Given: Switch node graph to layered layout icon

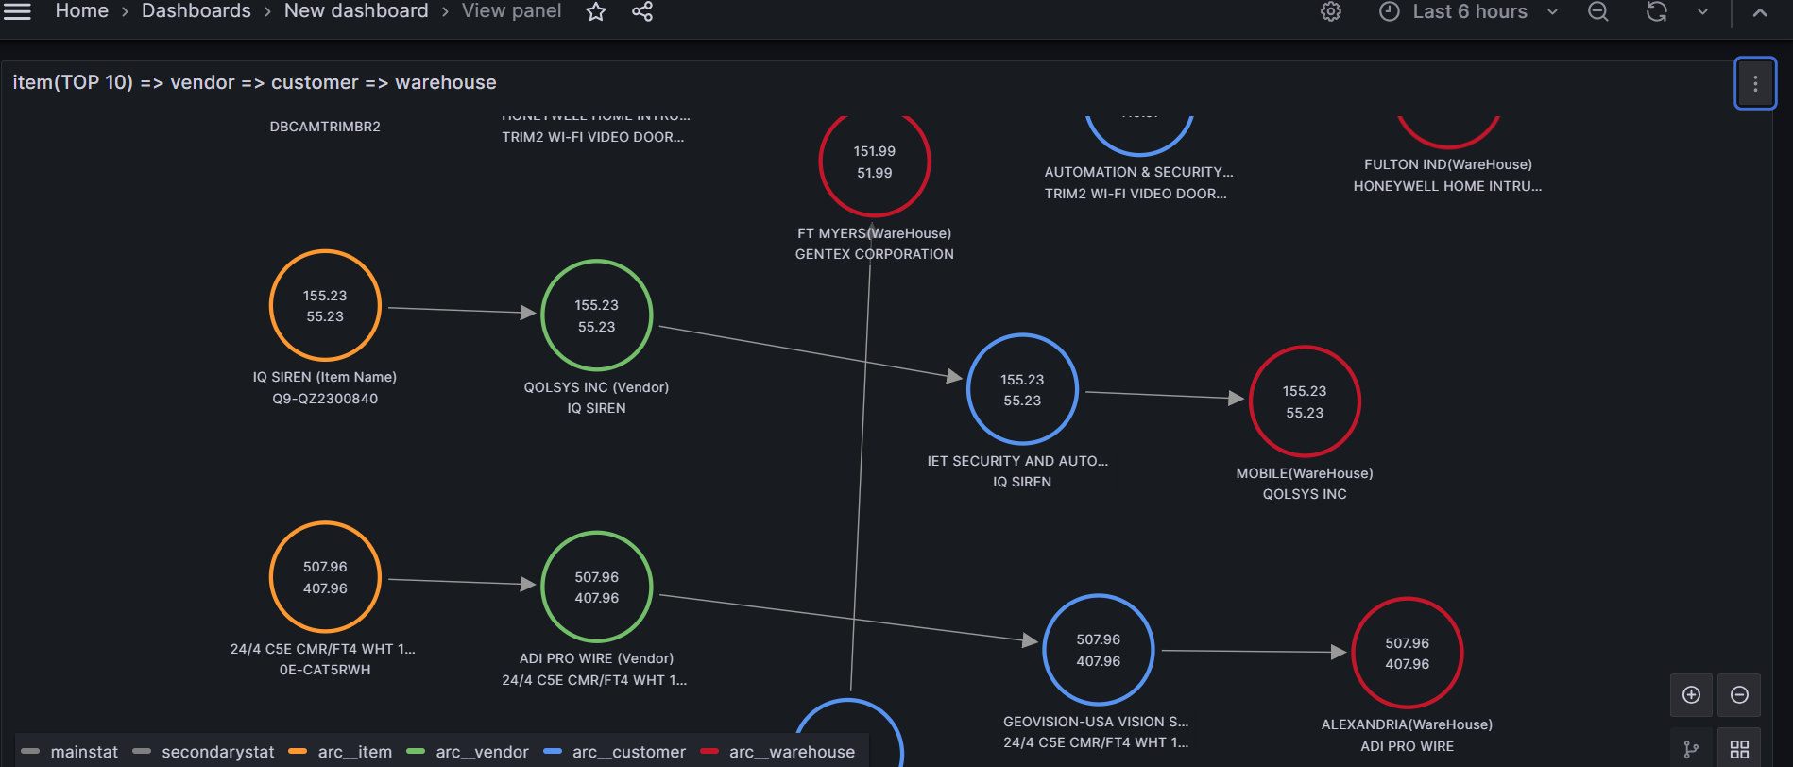Looking at the screenshot, I should point(1691,750).
